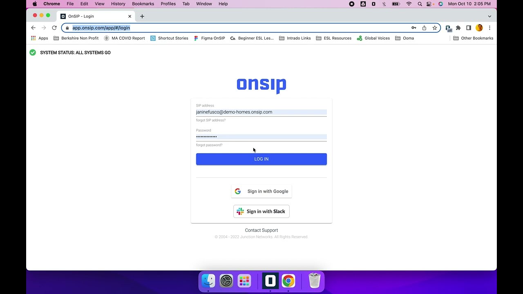Viewport: 523px width, 294px height.
Task: Open the File menu
Action: pyautogui.click(x=70, y=4)
